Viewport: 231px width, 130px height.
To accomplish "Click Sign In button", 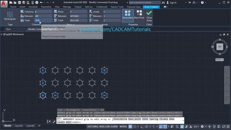I will coord(171,3).
